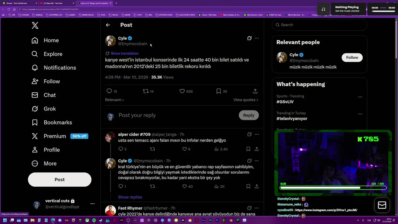This screenshot has height=224, width=398.
Task: Open the Grok sidebar item
Action: pos(44,109)
